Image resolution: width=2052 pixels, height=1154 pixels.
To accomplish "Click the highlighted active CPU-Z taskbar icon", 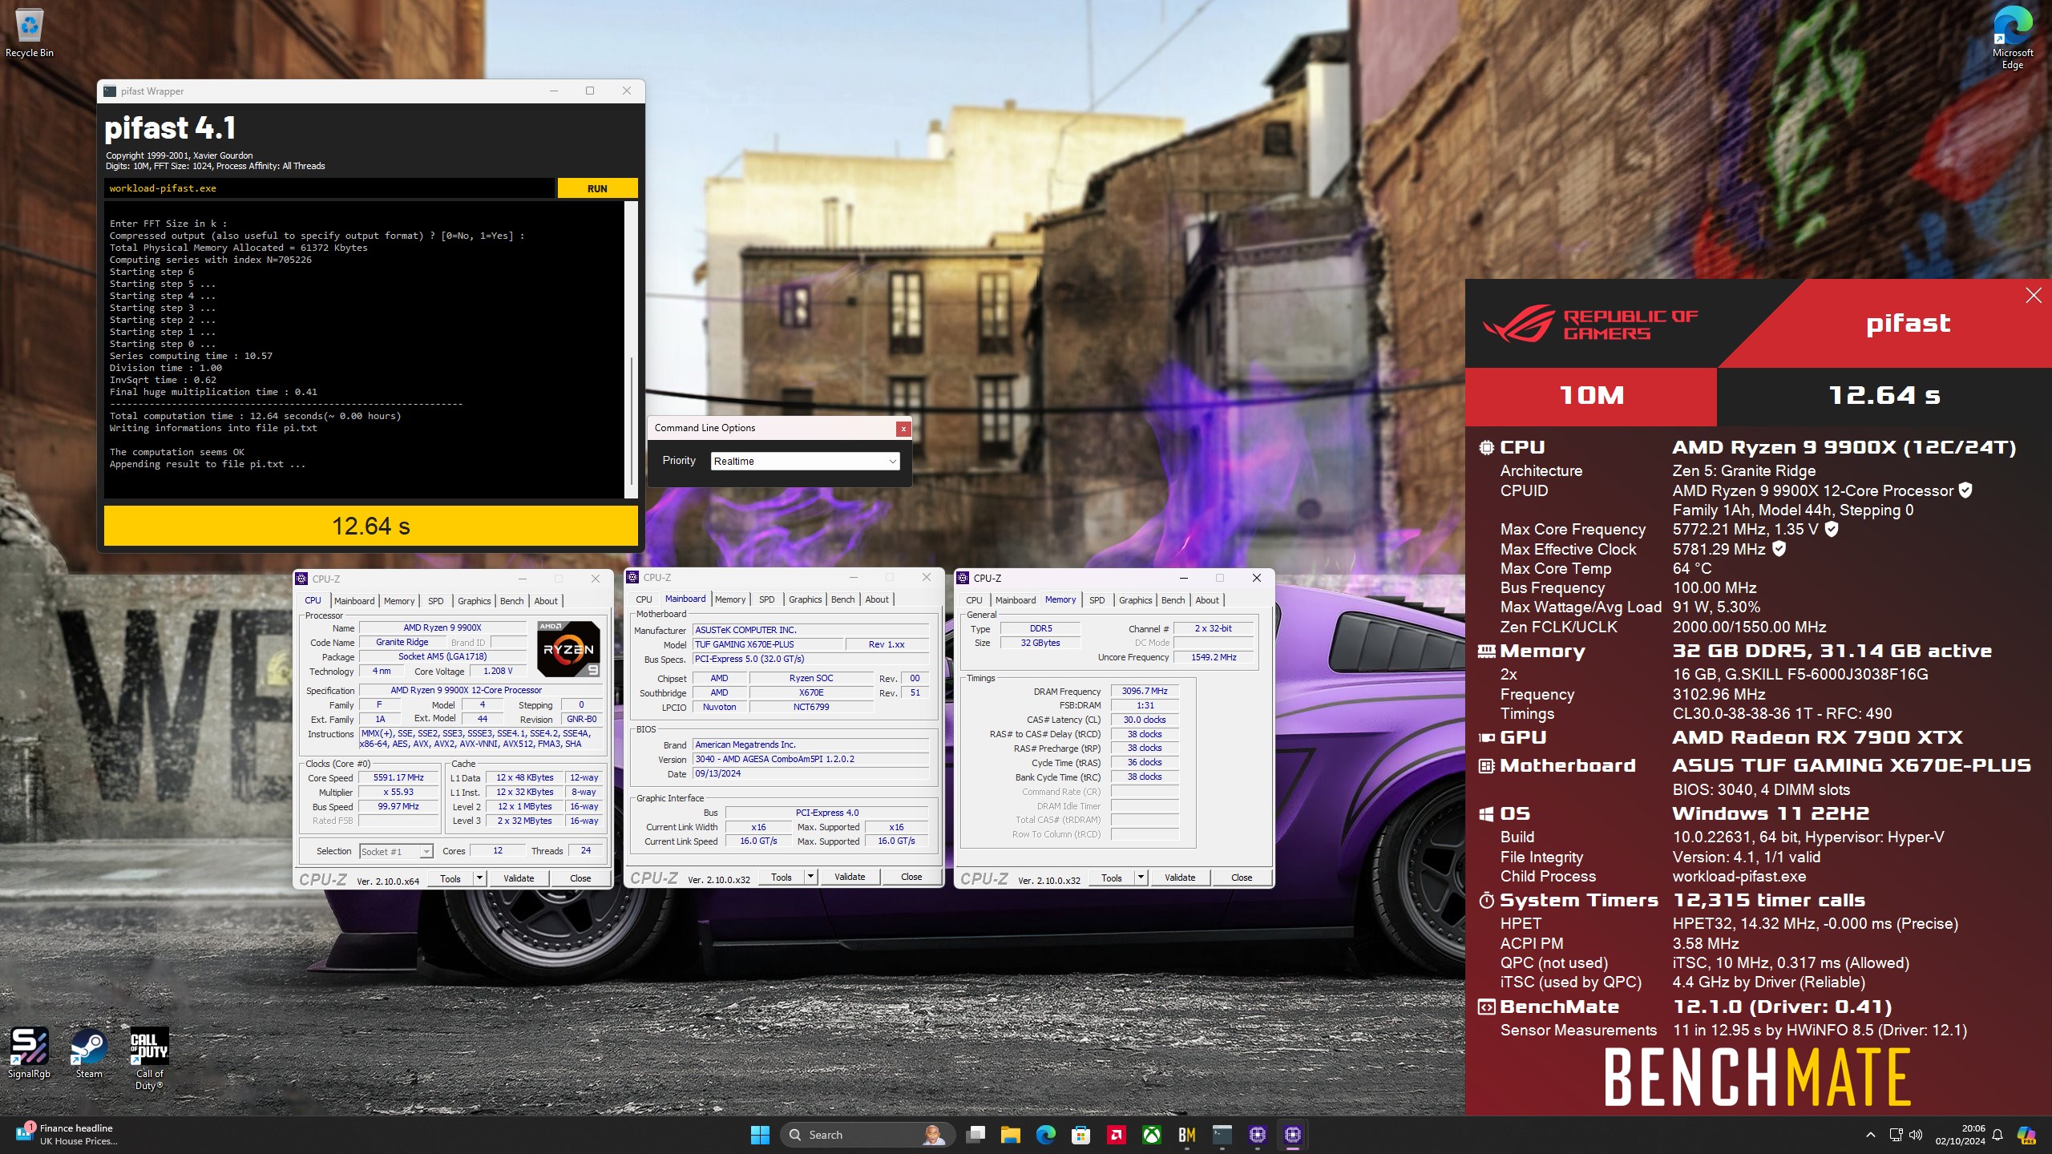I will pyautogui.click(x=1293, y=1135).
